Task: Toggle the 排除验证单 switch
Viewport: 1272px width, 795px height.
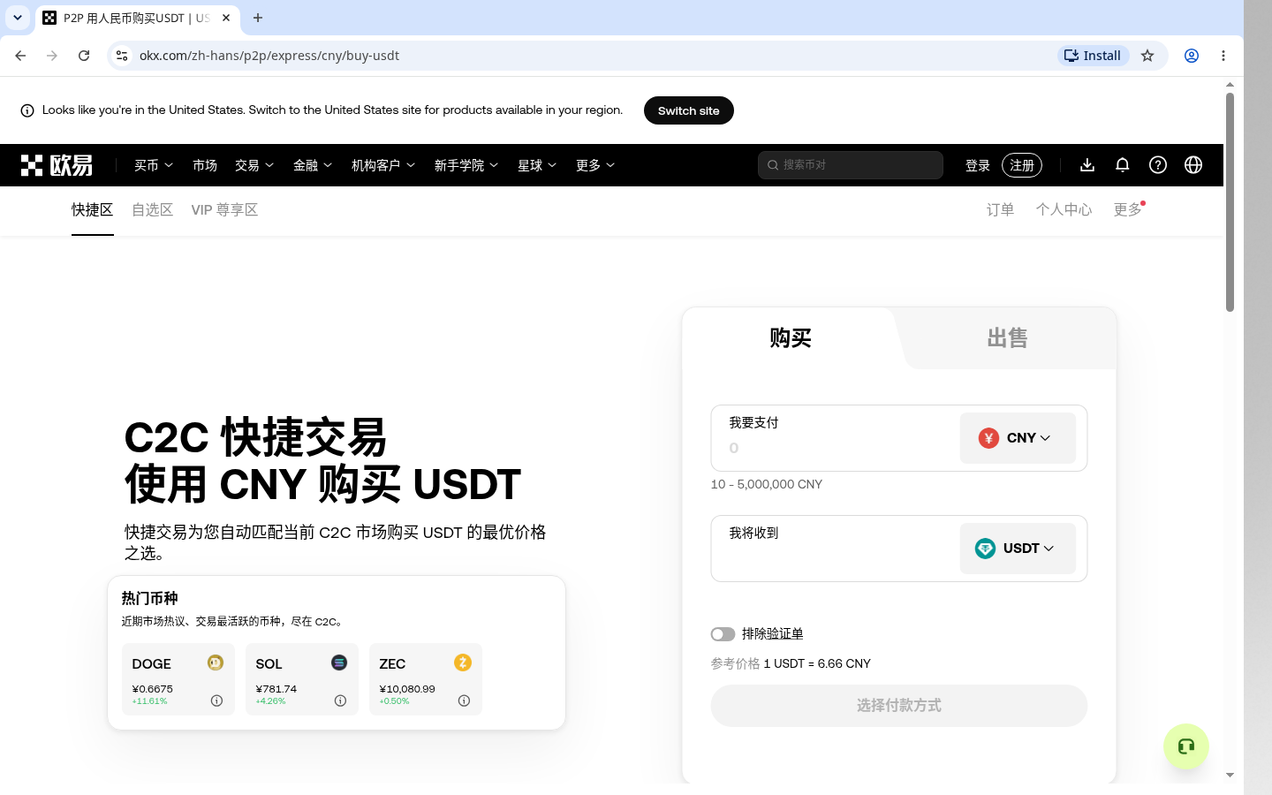Action: click(x=723, y=634)
